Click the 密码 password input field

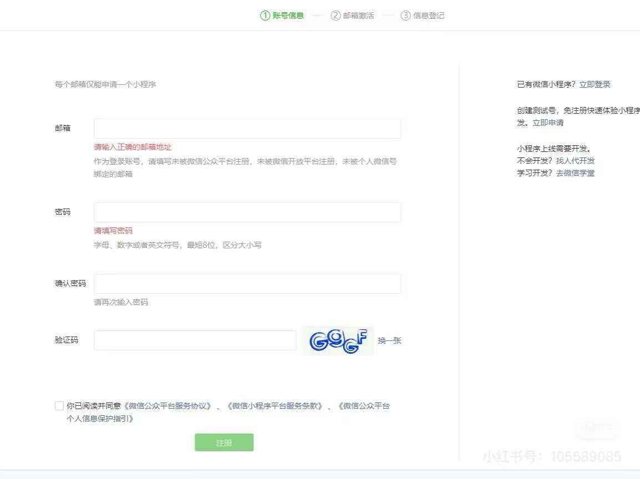click(247, 212)
